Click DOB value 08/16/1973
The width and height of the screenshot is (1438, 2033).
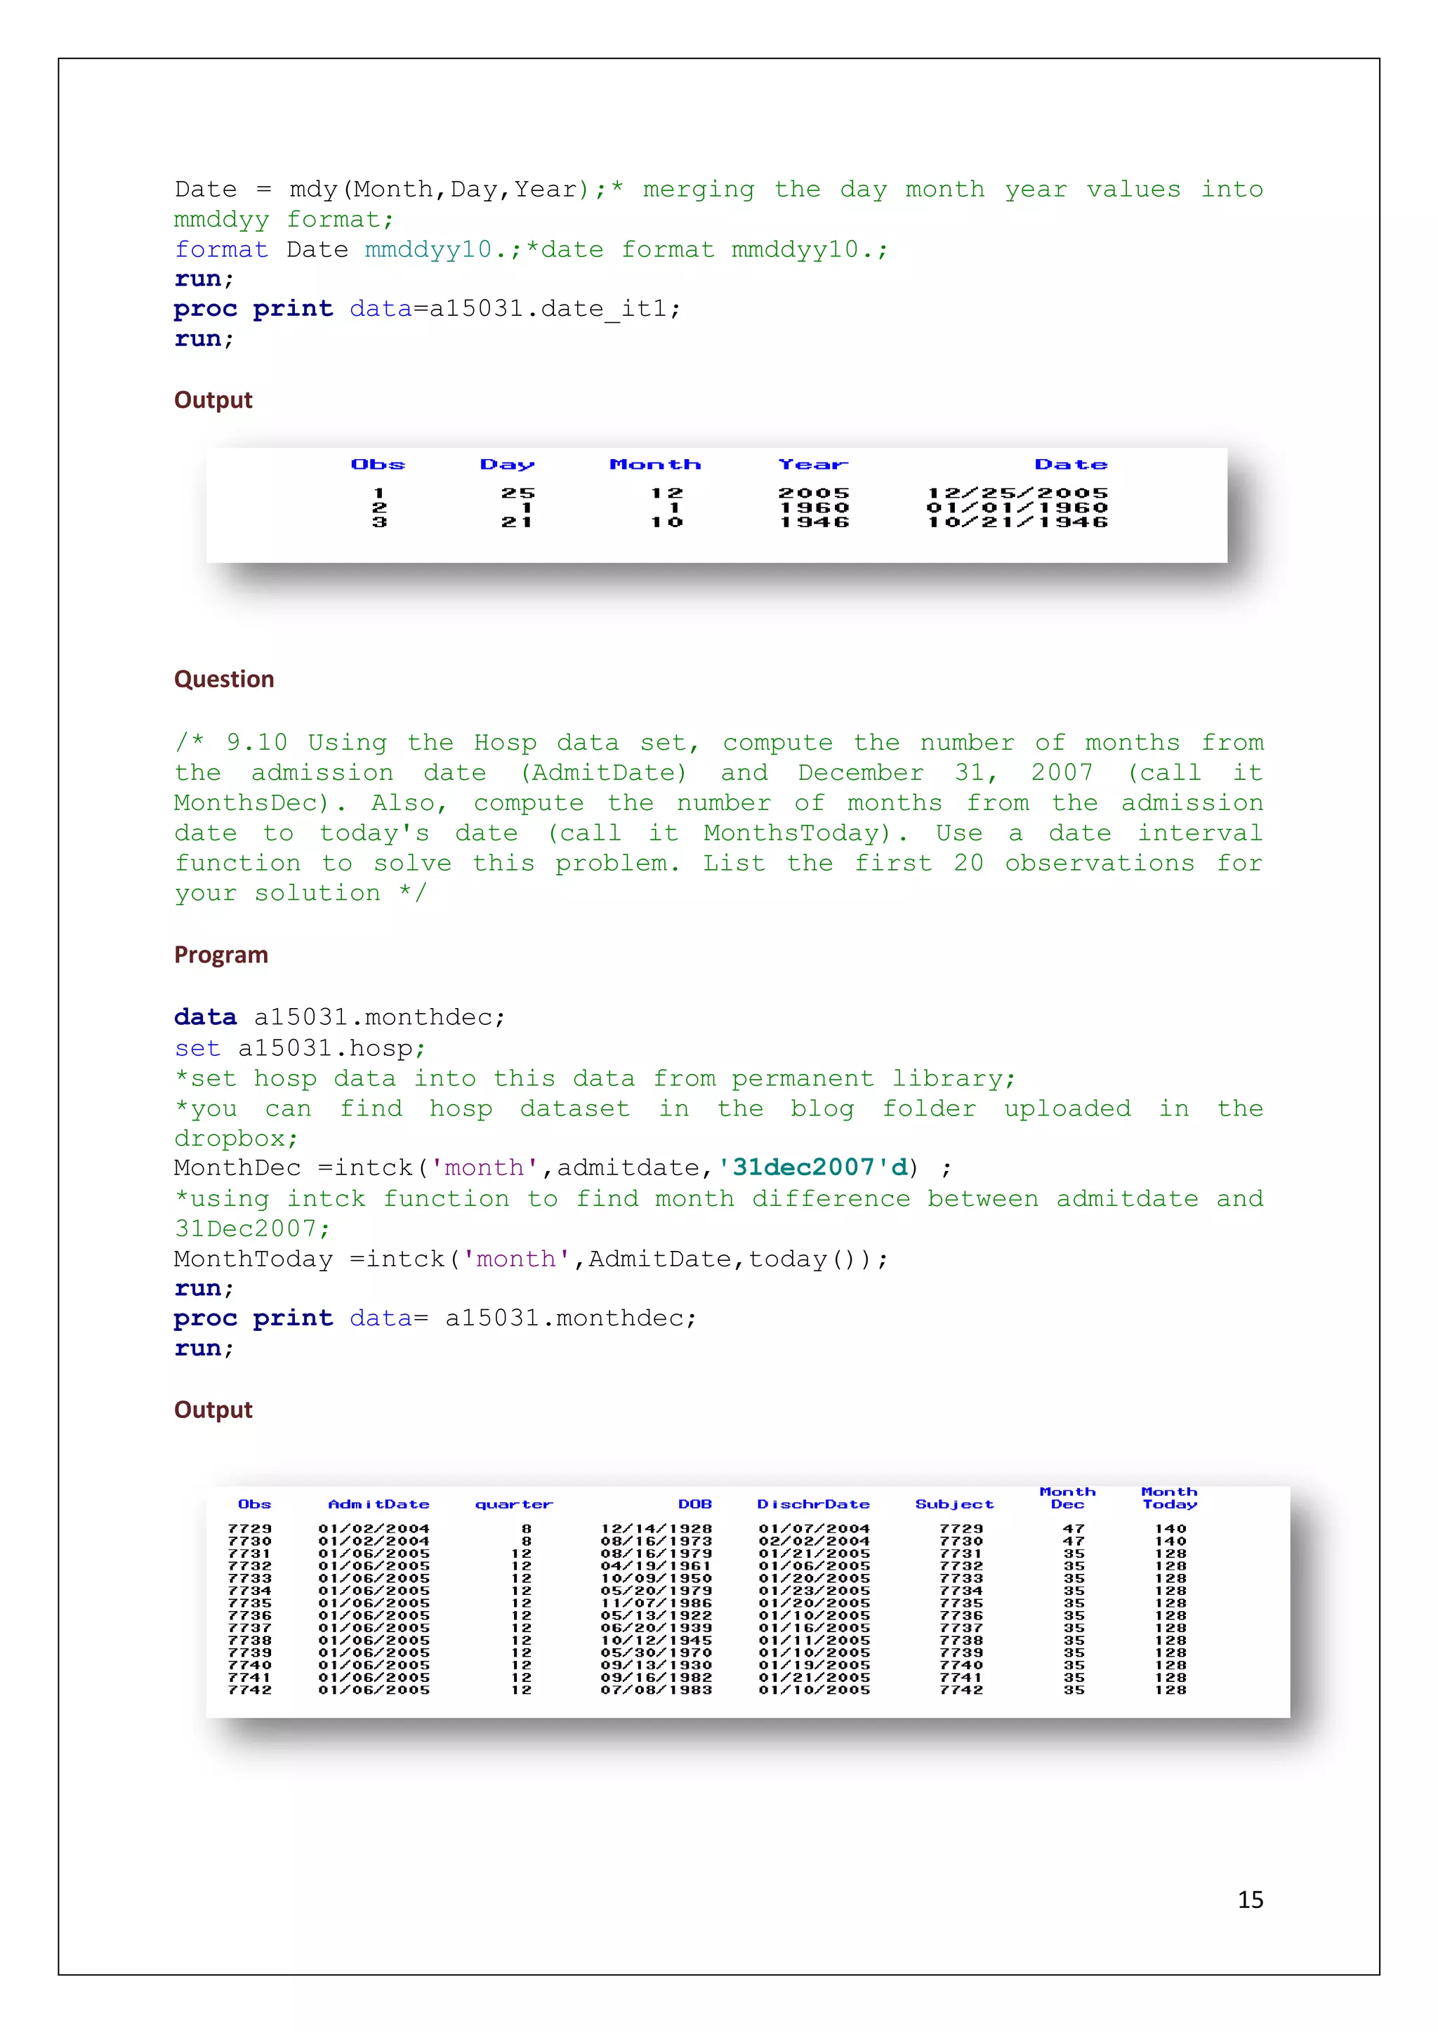(656, 1542)
